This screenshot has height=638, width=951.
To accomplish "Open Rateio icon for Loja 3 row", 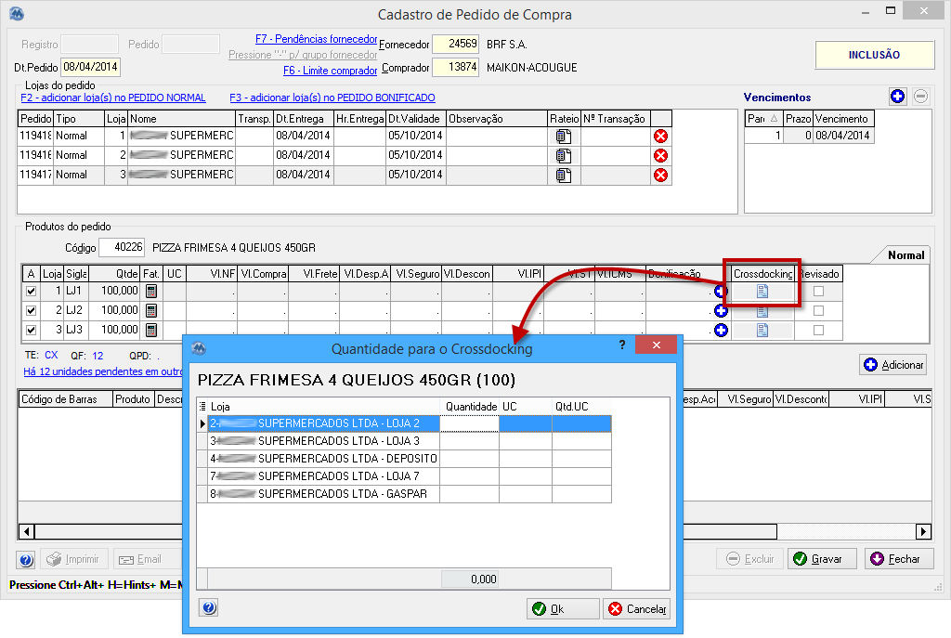I will click(564, 176).
